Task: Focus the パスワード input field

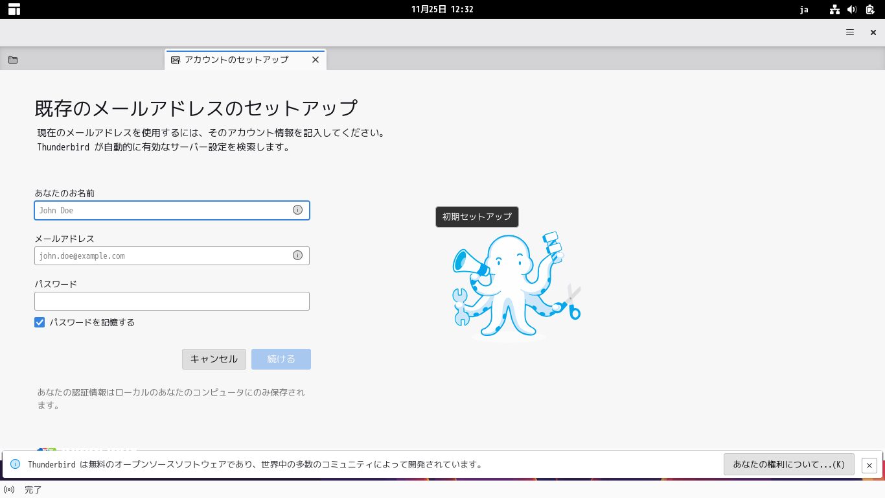Action: (172, 301)
